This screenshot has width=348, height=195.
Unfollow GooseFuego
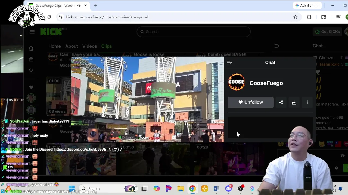[251, 102]
